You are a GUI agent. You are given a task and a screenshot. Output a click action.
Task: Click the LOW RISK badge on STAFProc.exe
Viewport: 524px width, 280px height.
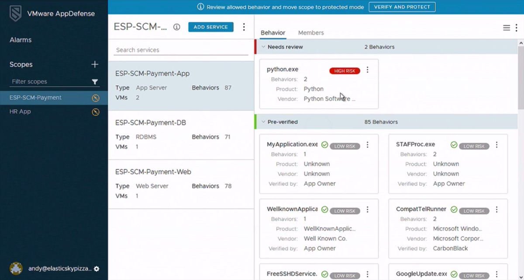[x=474, y=146]
